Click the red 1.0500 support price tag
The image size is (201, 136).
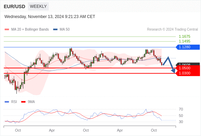click(188, 68)
